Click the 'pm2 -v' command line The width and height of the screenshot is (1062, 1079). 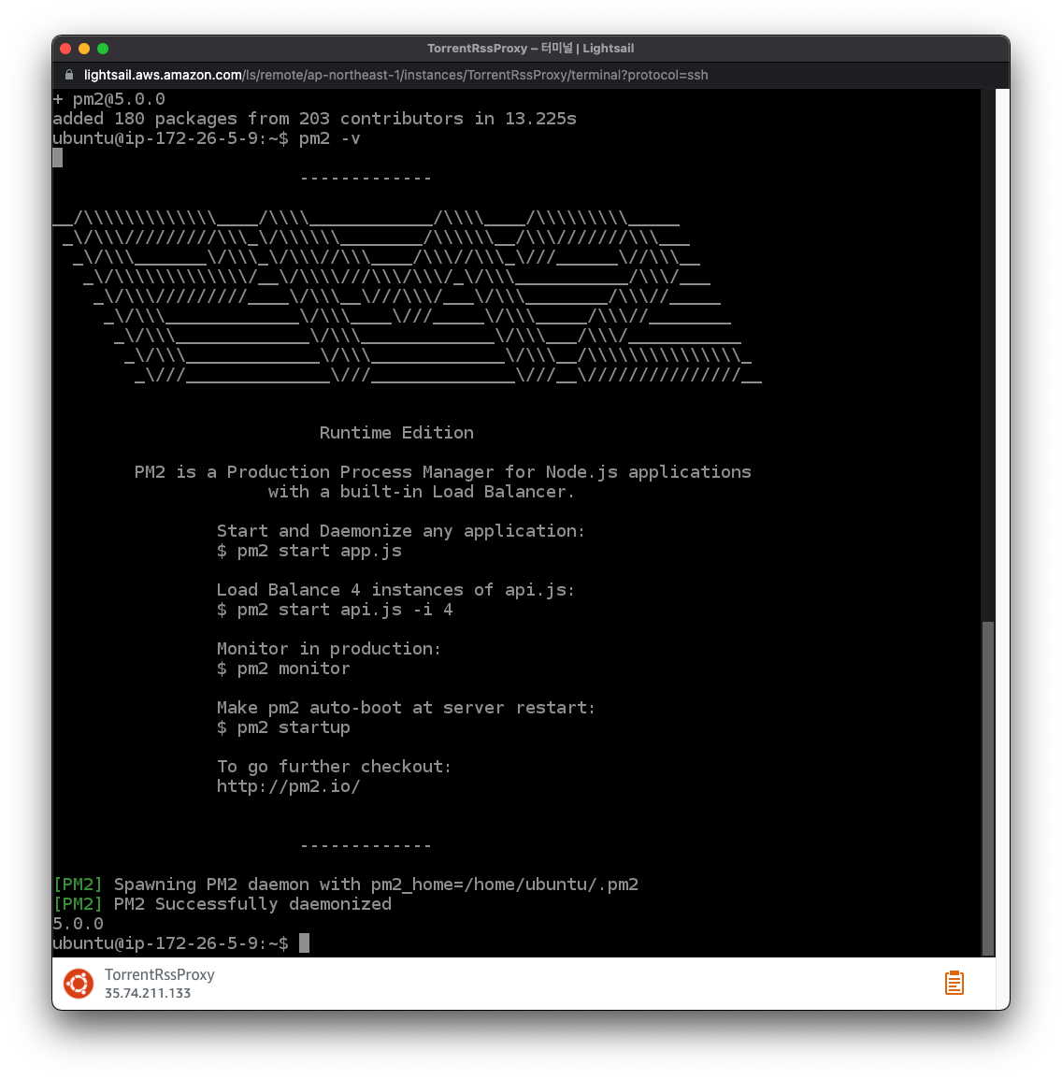point(207,138)
